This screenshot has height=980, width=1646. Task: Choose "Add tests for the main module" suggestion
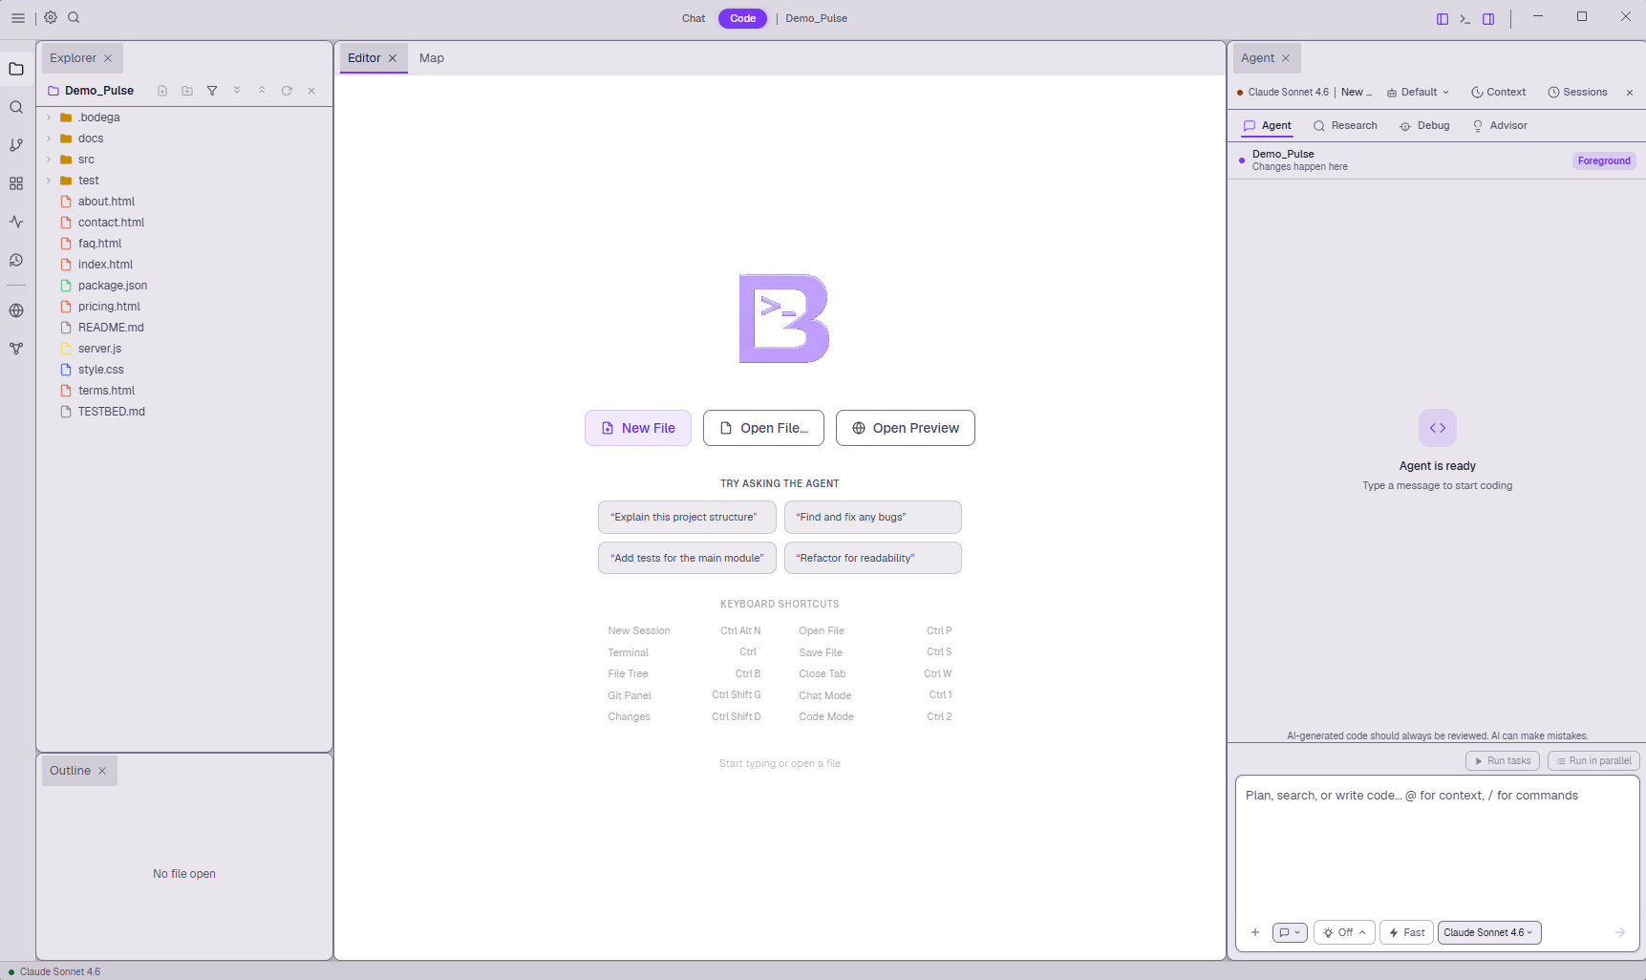pyautogui.click(x=687, y=558)
